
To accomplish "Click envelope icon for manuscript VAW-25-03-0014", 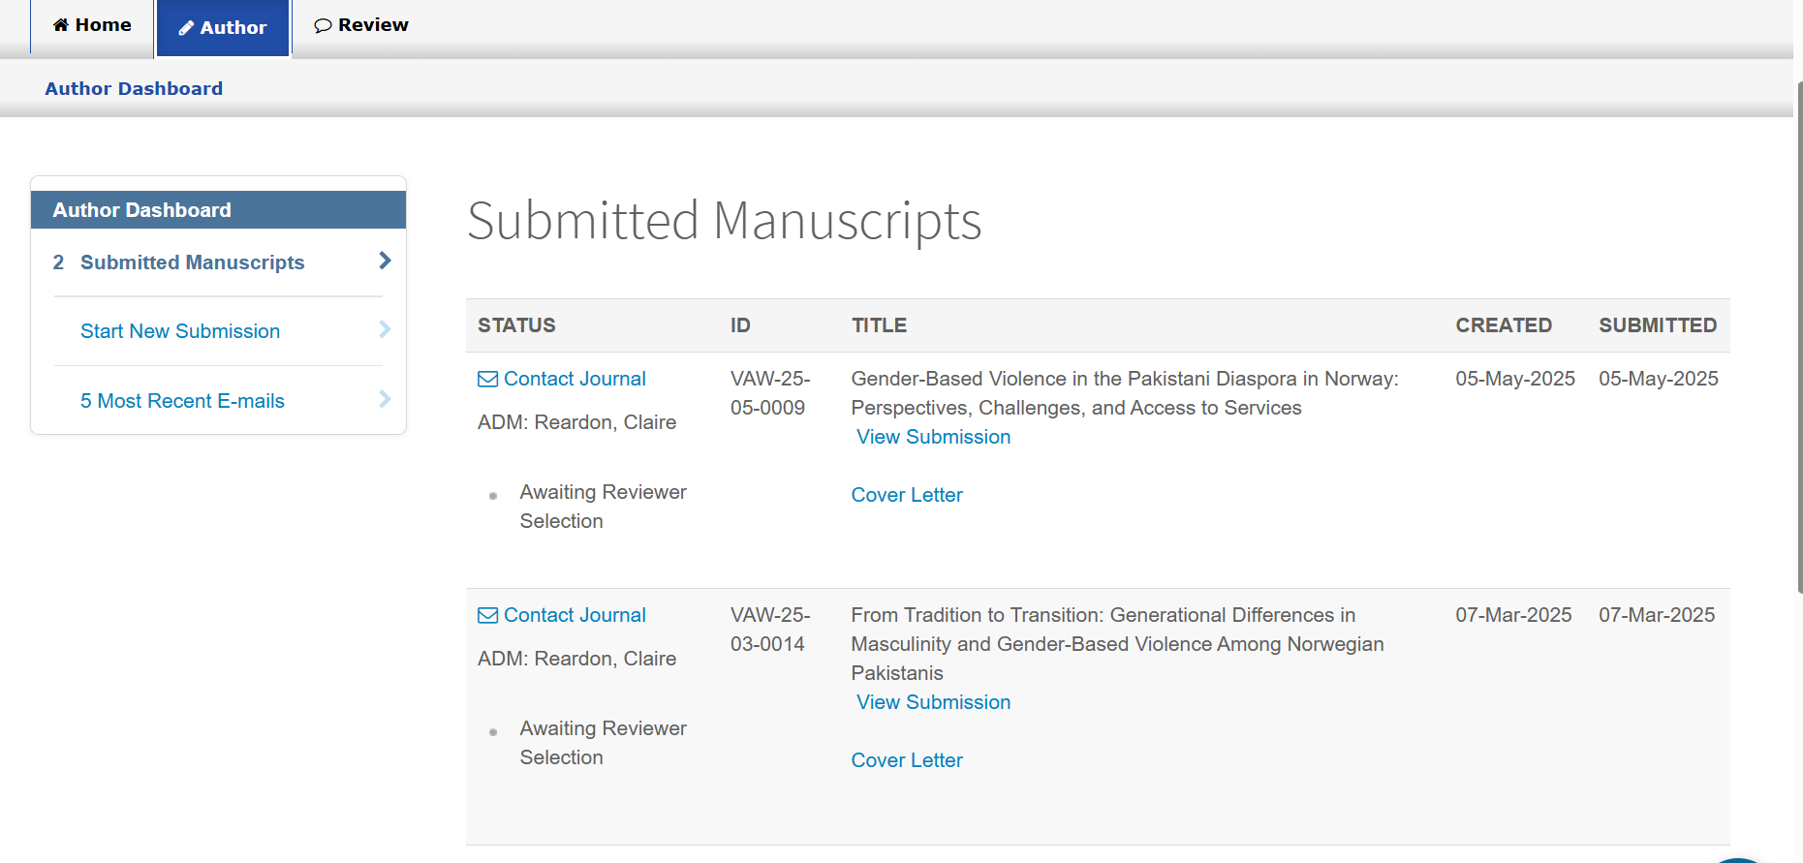I will 488,616.
